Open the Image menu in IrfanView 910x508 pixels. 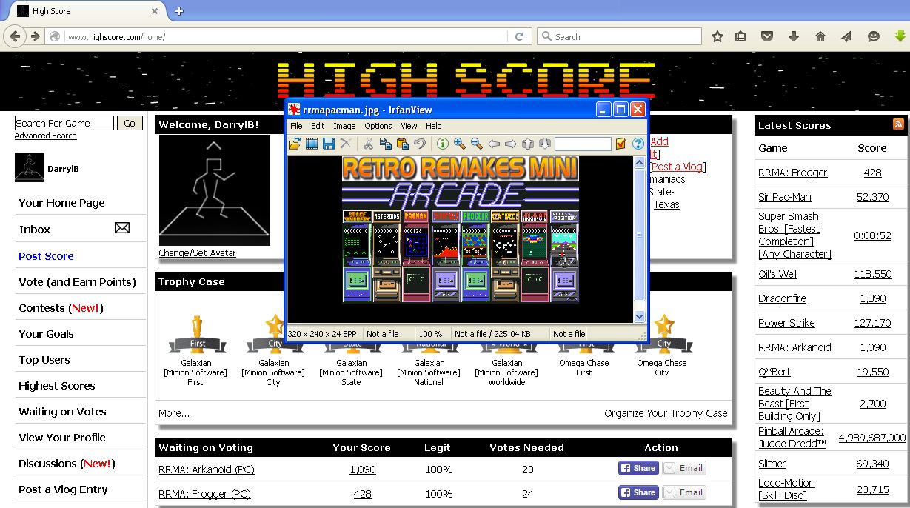tap(344, 126)
